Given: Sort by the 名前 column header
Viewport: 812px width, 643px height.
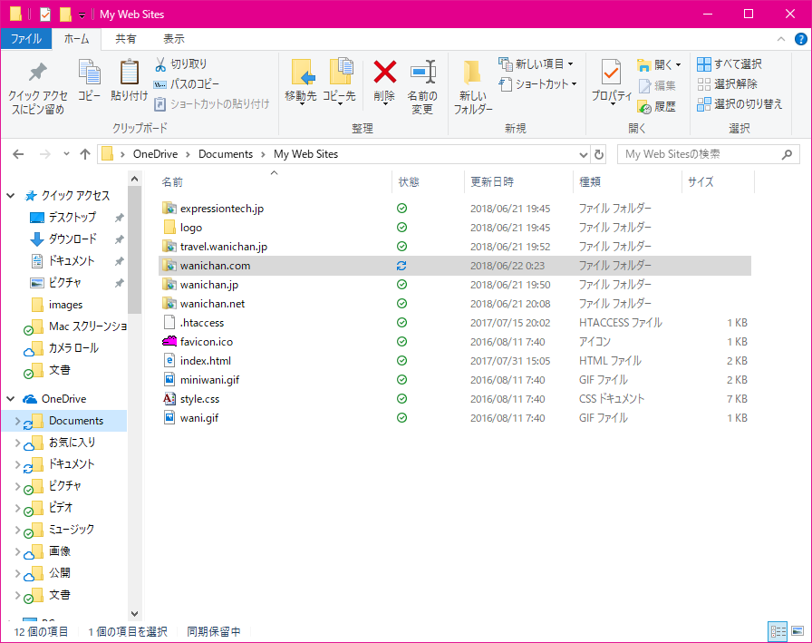Looking at the screenshot, I should 172,182.
